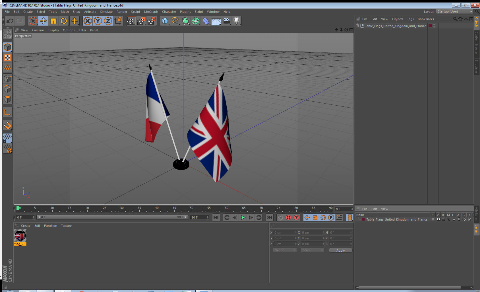Enable Edges mode
480x292 pixels.
(7, 89)
